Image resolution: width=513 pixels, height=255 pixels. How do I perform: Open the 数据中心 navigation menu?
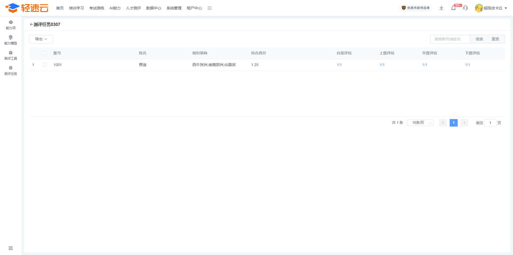pos(154,8)
